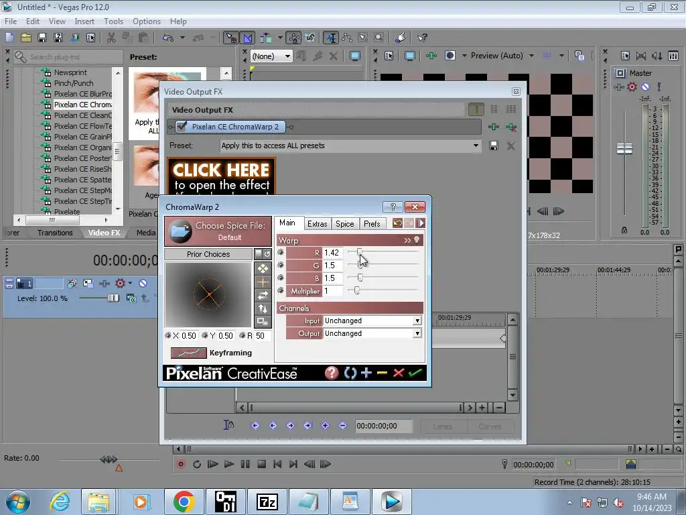Open the Tools menu
Image resolution: width=686 pixels, height=515 pixels.
click(x=113, y=21)
